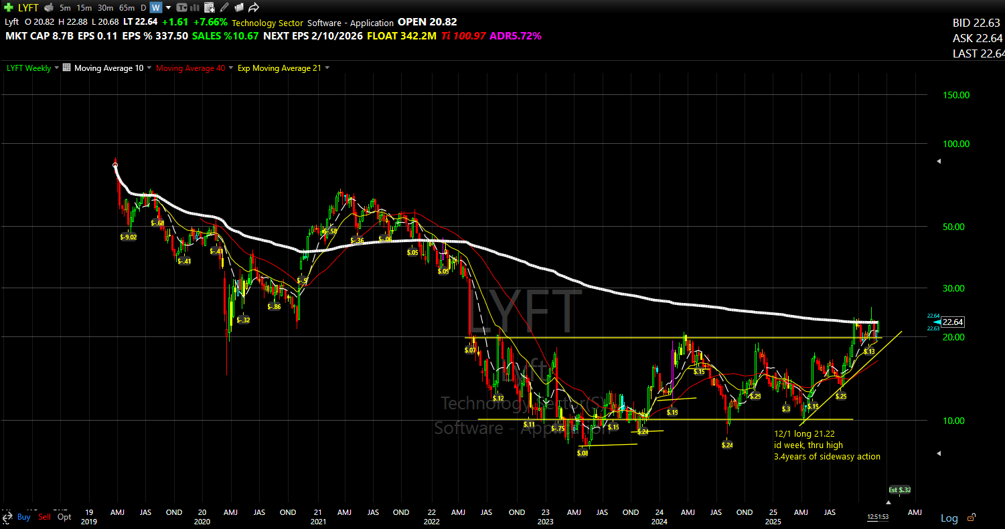Click the Buy button
Screen dimensions: 1005x529
point(23,517)
